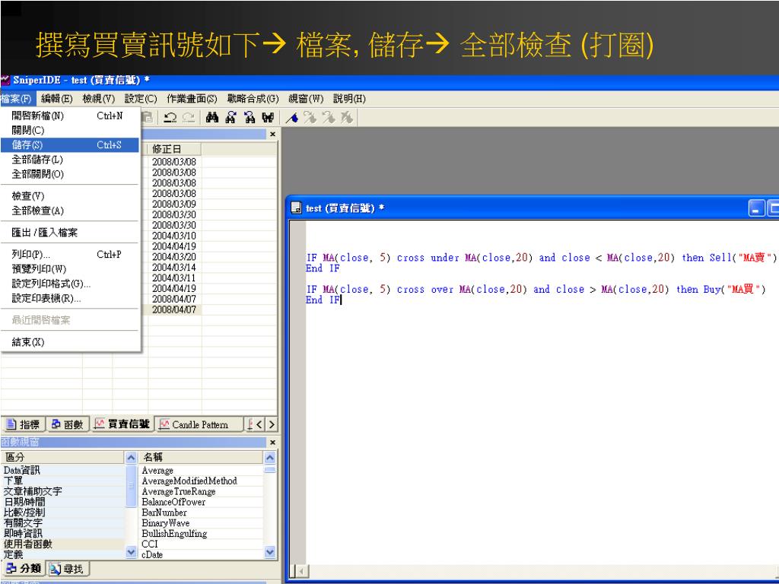Viewport: 779px width, 584px height.
Task: Open the 尋找 tab in function panel
Action: (68, 569)
